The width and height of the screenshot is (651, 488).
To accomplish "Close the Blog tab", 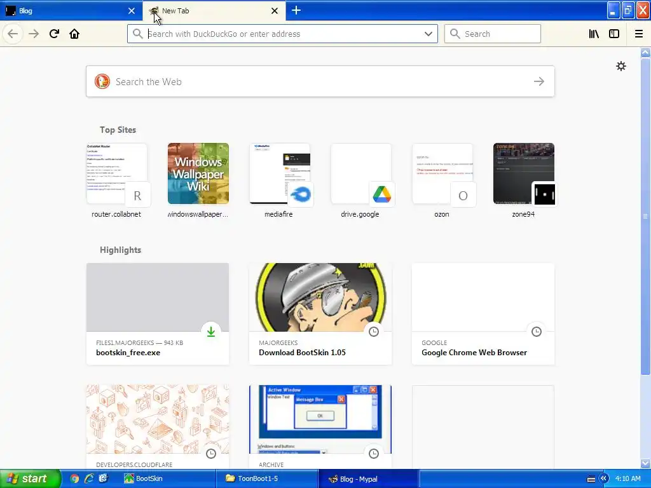I will click(131, 11).
